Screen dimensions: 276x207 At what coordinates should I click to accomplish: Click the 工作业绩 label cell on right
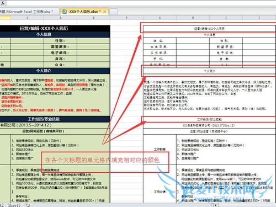(x=160, y=192)
